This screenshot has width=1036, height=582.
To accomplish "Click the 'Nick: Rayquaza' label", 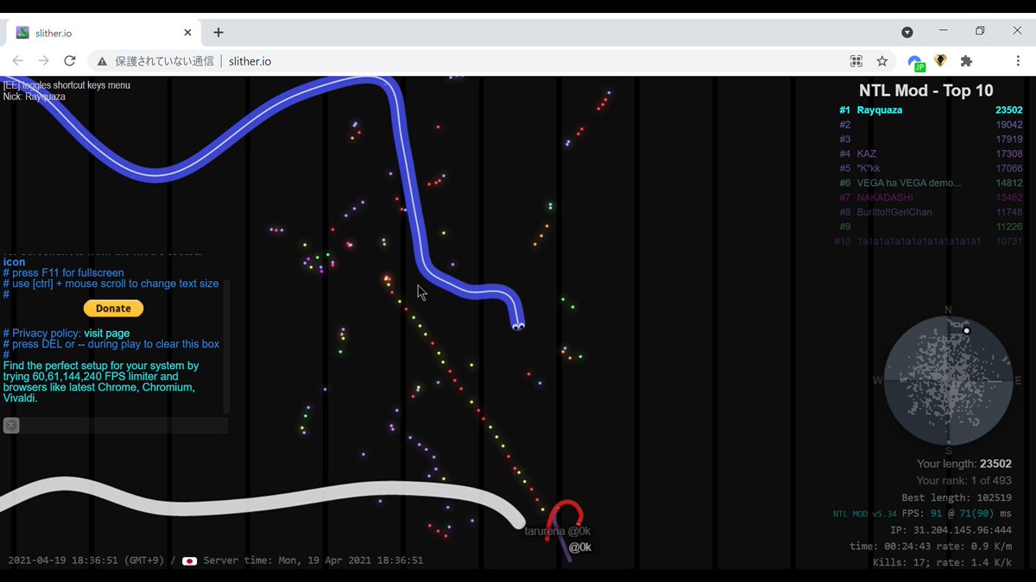I will tap(34, 97).
